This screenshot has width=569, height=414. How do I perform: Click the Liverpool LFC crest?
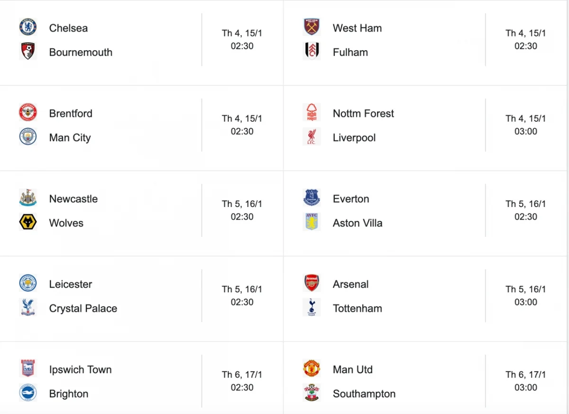(x=312, y=136)
